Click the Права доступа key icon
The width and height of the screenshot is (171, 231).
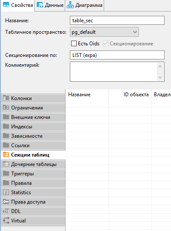(6, 201)
